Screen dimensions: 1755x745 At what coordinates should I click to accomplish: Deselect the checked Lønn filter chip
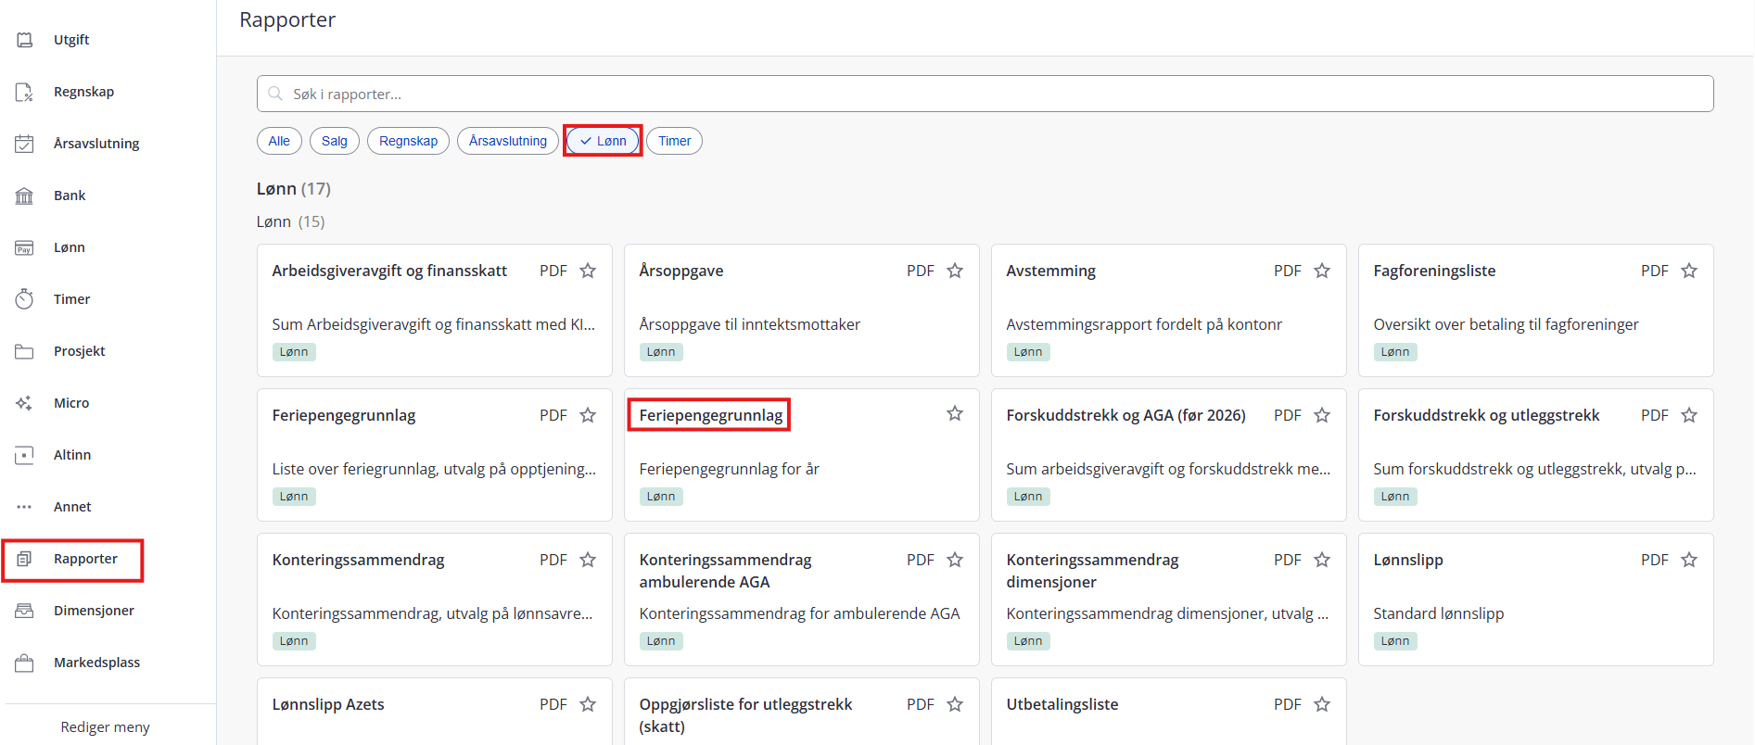(603, 141)
